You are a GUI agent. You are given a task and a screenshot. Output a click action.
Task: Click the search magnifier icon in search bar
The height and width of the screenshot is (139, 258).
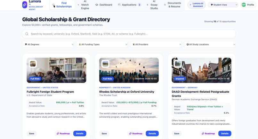(27, 34)
